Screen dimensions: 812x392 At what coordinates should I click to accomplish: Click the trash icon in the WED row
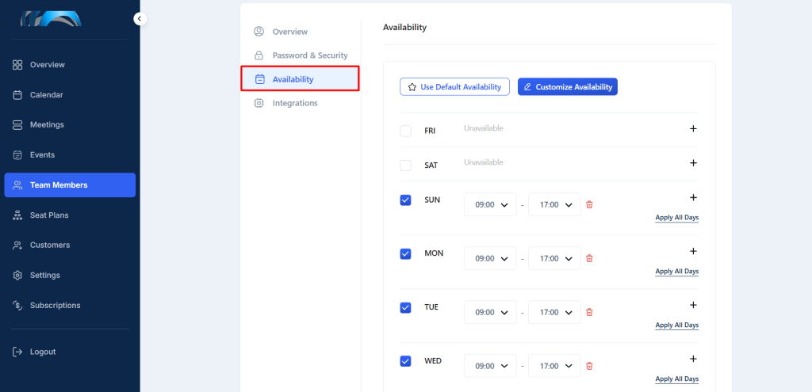pyautogui.click(x=589, y=366)
